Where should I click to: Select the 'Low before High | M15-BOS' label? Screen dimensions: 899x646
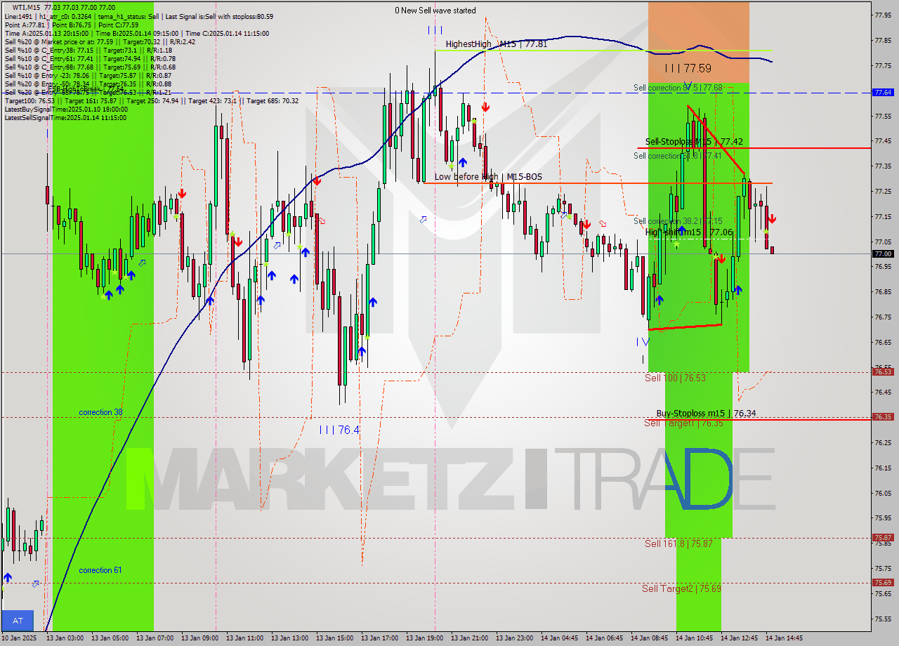coord(488,177)
